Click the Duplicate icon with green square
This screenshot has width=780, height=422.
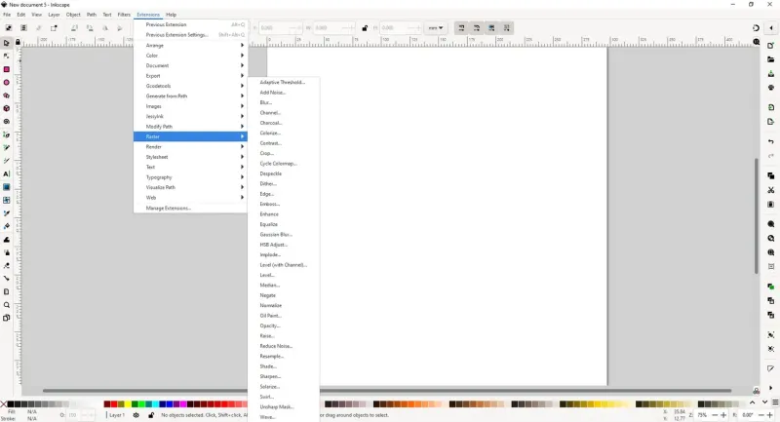(771, 287)
